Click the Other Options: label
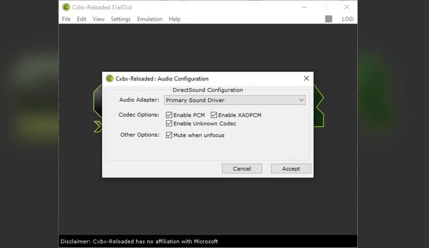 click(140, 135)
